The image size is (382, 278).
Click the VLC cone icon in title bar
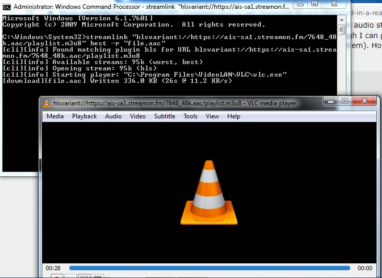click(x=47, y=103)
